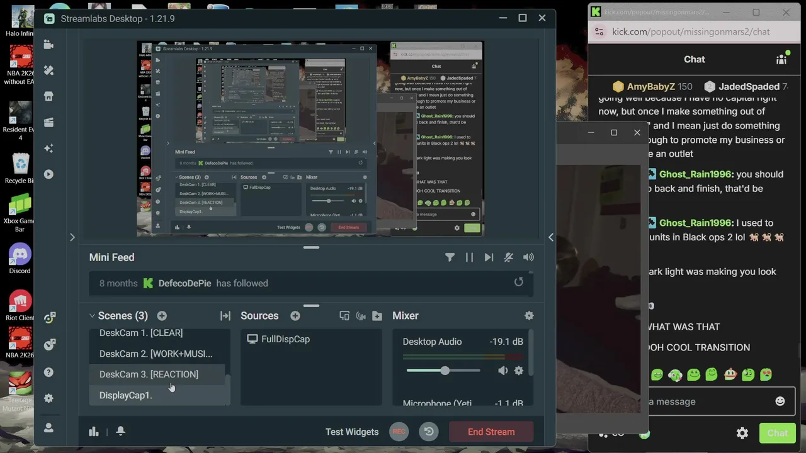Toggle the Mini Feed alert volume speaker
The image size is (806, 453).
point(528,257)
